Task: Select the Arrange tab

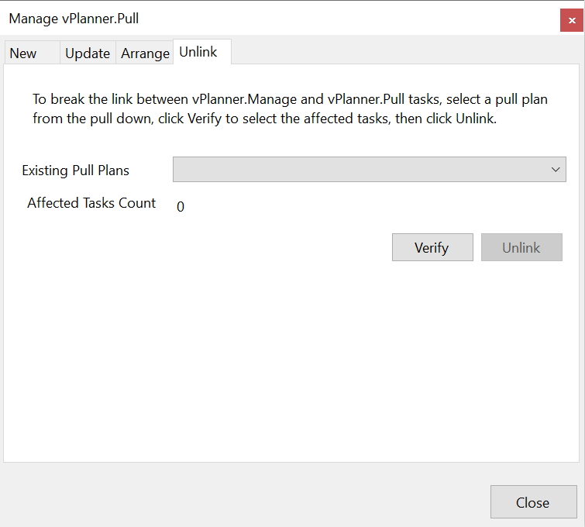Action: point(145,53)
